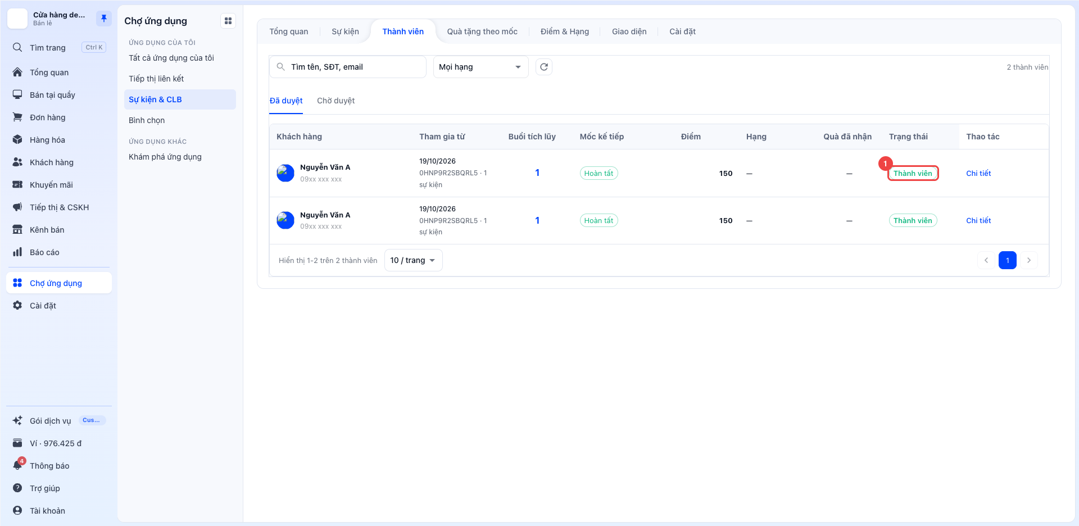
Task: Click Hoàn tất badge in second row
Action: click(599, 220)
